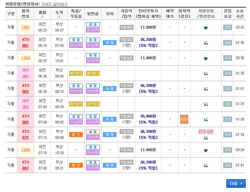Image resolution: width=250 pixels, height=192 pixels.
Task: Click the wheelchair seat icon for KTX 001
Action: pos(205,43)
